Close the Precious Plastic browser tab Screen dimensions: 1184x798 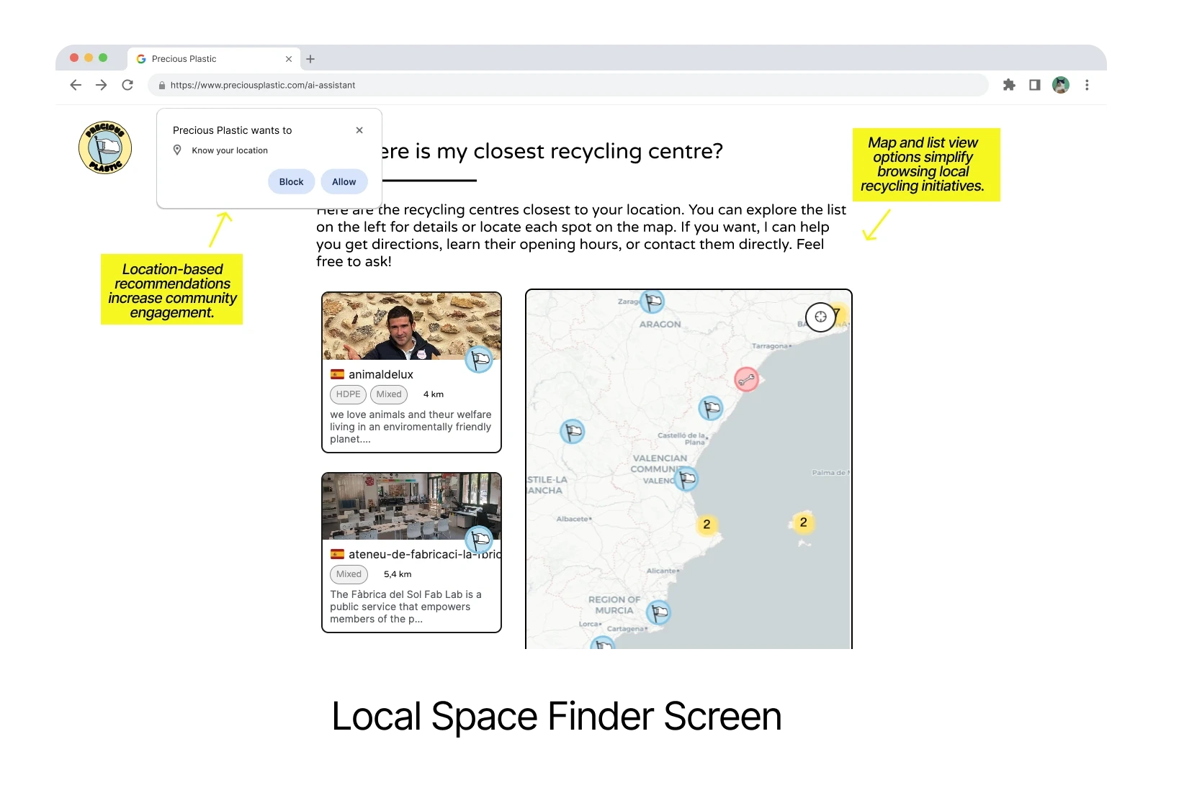click(x=289, y=59)
